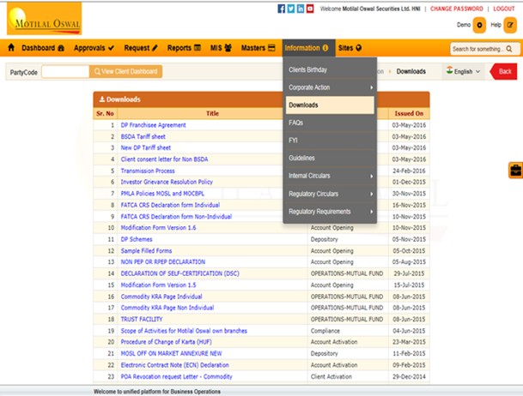This screenshot has height=396, width=523.
Task: Expand the Regulatory Requirements submenu
Action: 330,212
